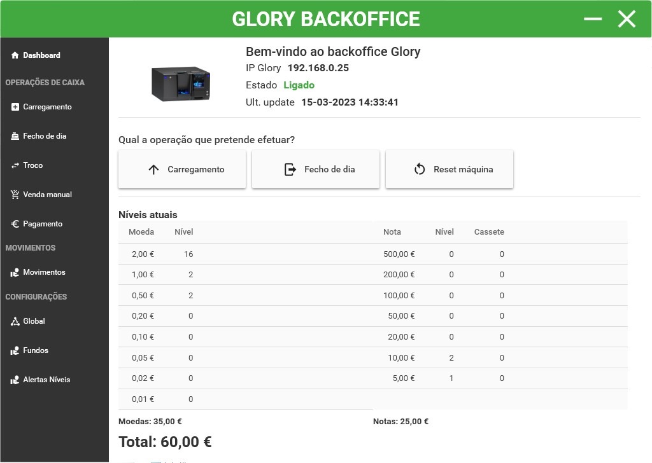Click the 500,00 € note cell
The width and height of the screenshot is (652, 463).
399,254
